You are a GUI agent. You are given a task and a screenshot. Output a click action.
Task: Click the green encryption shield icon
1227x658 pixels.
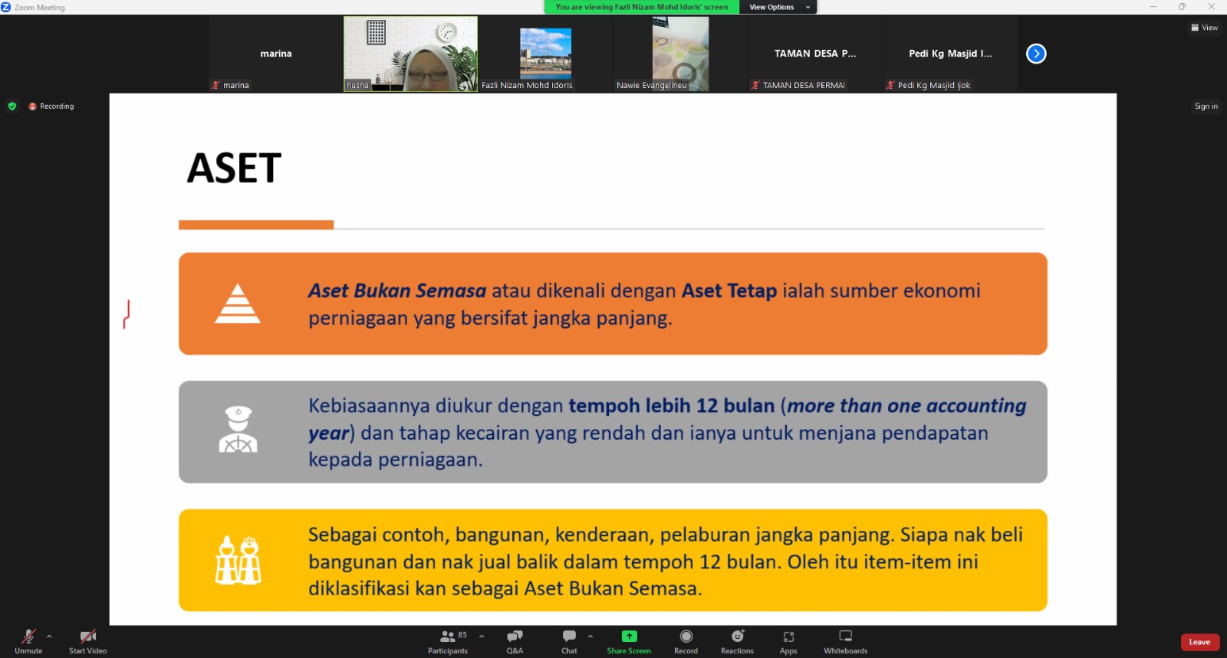click(x=12, y=106)
